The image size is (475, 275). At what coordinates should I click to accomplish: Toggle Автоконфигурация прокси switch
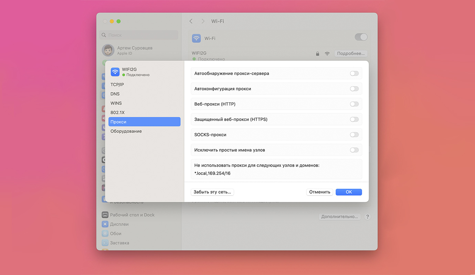354,89
